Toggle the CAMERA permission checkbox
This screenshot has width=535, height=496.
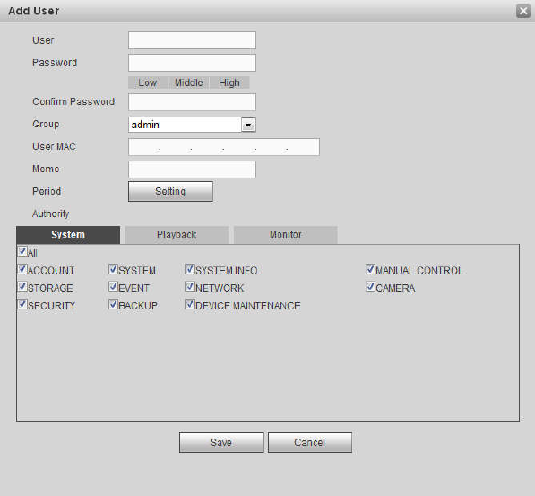pyautogui.click(x=370, y=286)
